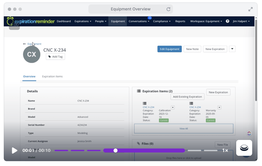This screenshot has width=262, height=166.
Task: Click Add Existing Expiration button
Action: point(187,96)
